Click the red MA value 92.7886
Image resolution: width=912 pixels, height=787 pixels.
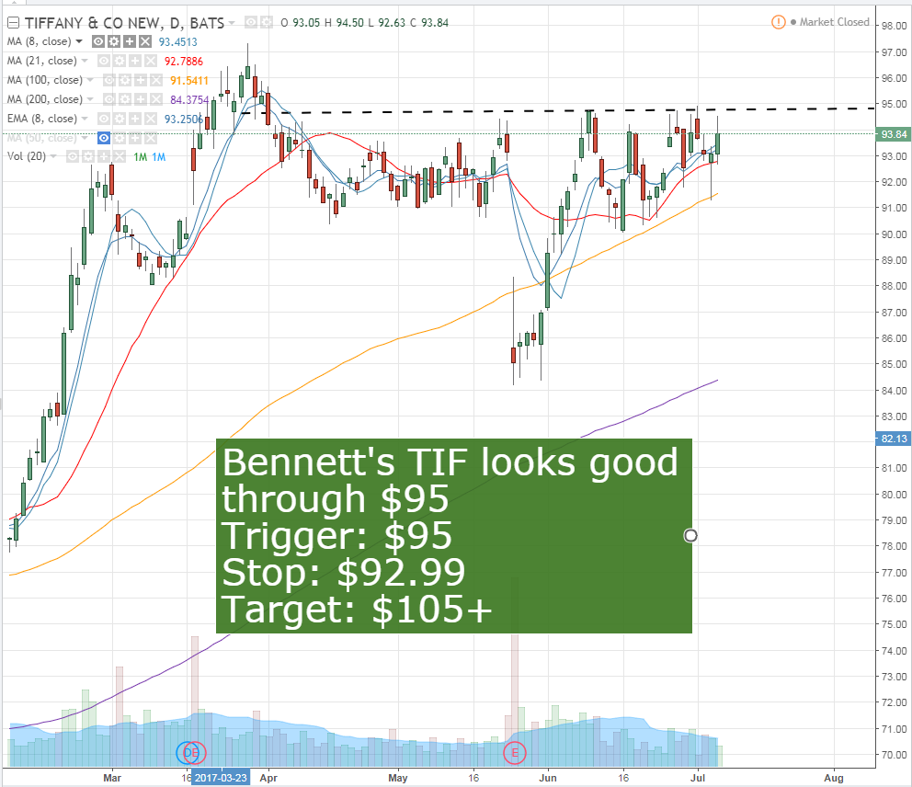(x=184, y=61)
